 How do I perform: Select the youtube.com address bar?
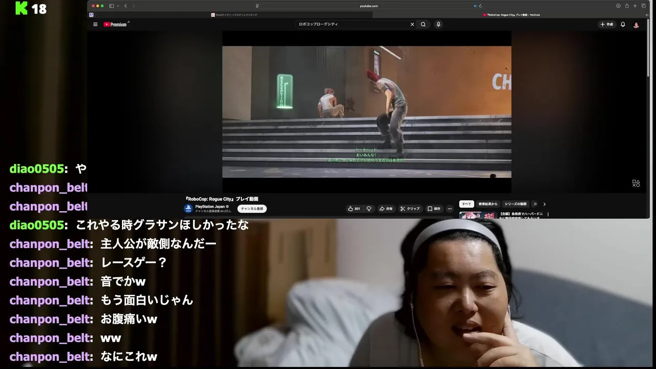click(x=368, y=6)
